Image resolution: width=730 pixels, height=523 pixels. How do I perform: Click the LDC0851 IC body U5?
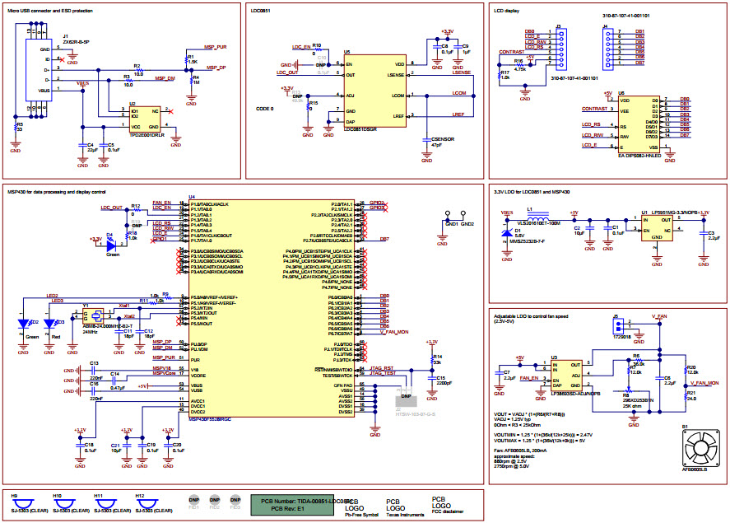374,90
